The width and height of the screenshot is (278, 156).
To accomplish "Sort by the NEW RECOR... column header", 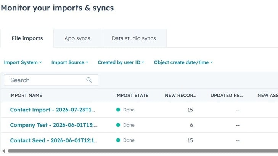I will coord(180,96).
